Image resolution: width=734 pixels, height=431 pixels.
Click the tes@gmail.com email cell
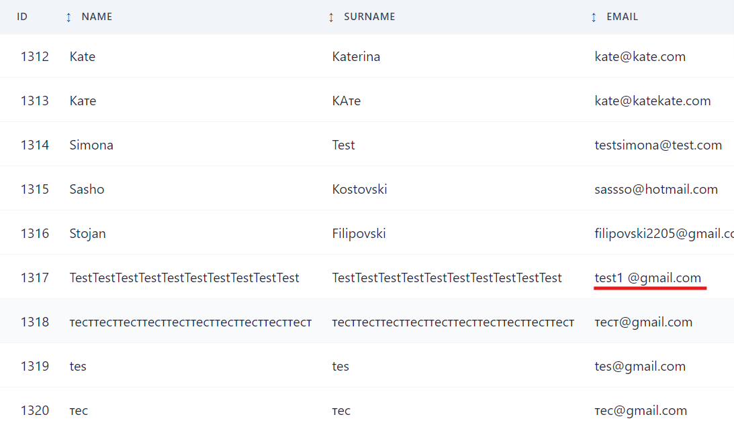[640, 366]
